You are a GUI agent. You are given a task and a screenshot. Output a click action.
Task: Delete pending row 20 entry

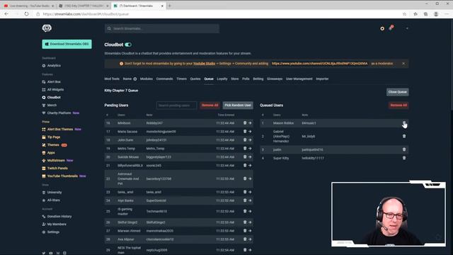coord(245,157)
